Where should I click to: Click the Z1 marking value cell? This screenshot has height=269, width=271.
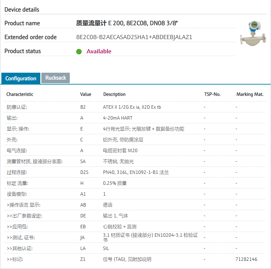83,259
